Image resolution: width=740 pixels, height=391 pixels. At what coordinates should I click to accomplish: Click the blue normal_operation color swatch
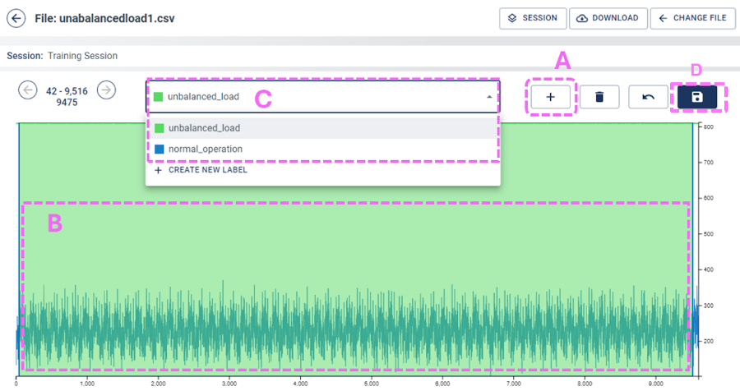click(x=159, y=149)
